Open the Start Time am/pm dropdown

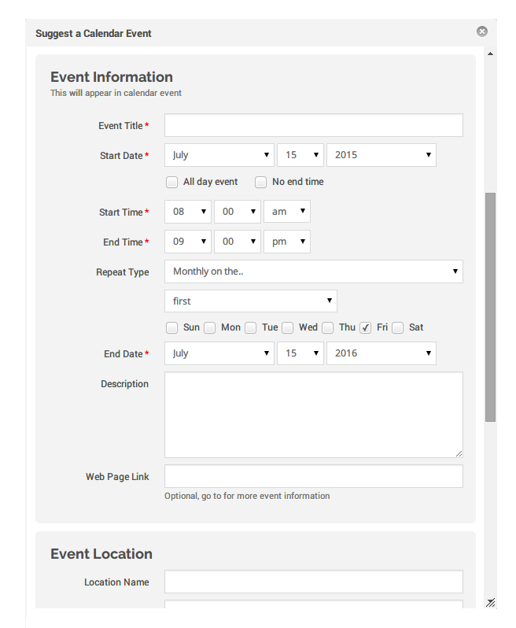[286, 212]
